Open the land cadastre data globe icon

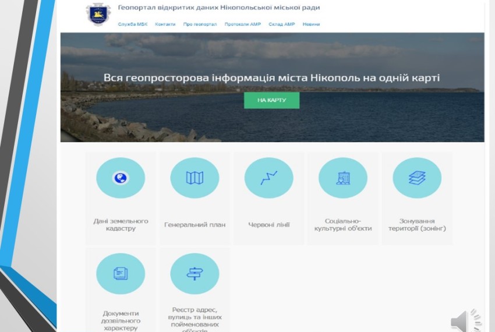(x=121, y=178)
